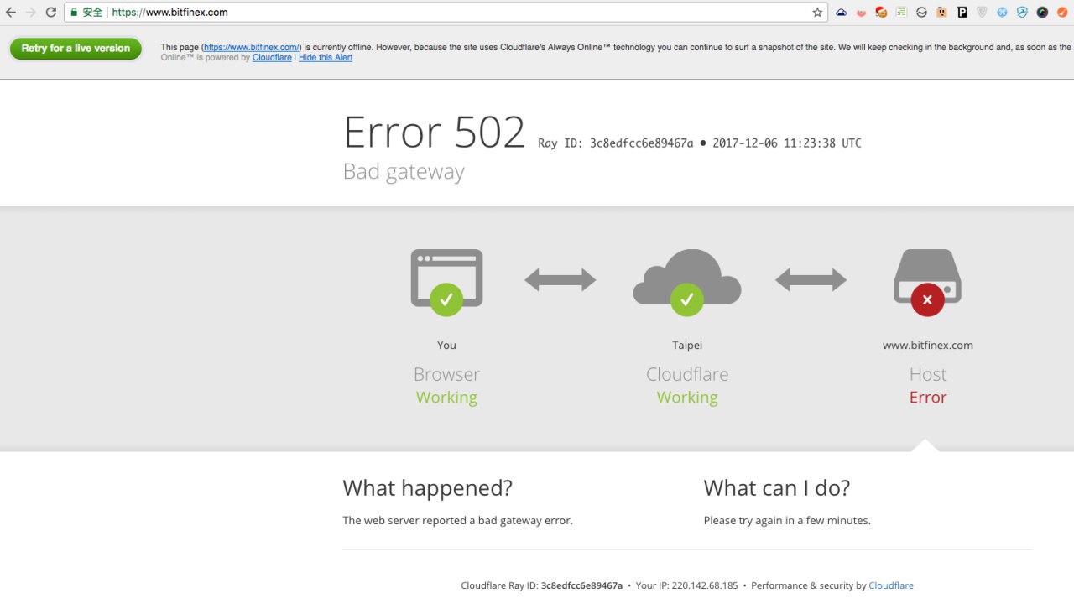Click the Ray ID and timestamp text
Screen dimensions: 1074x614
point(700,143)
